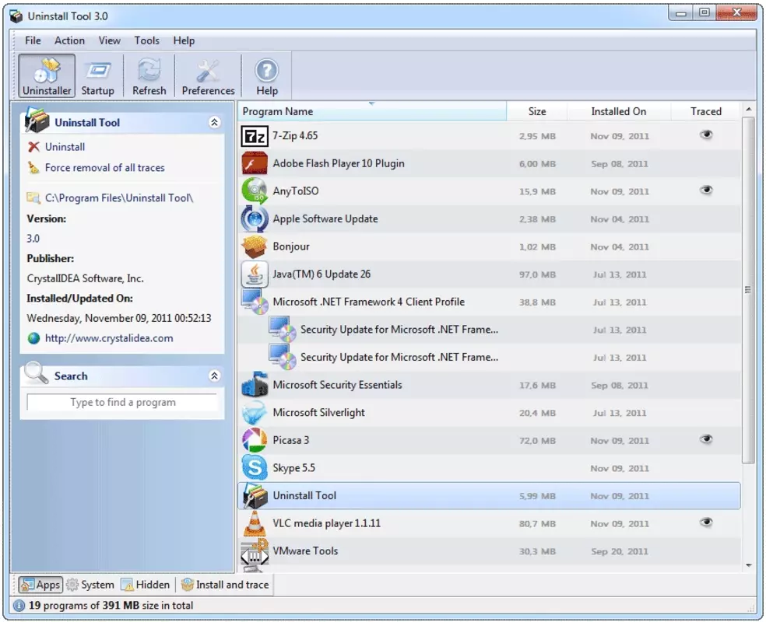Sort list by Installed On column
The width and height of the screenshot is (766, 622).
point(618,111)
